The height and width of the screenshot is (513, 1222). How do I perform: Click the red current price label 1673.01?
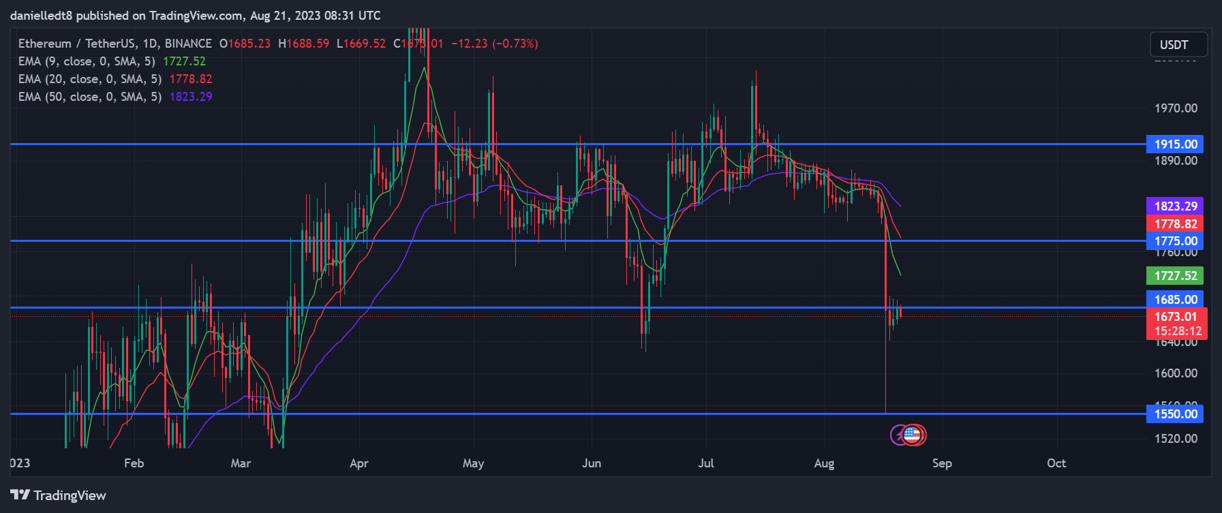[1176, 317]
